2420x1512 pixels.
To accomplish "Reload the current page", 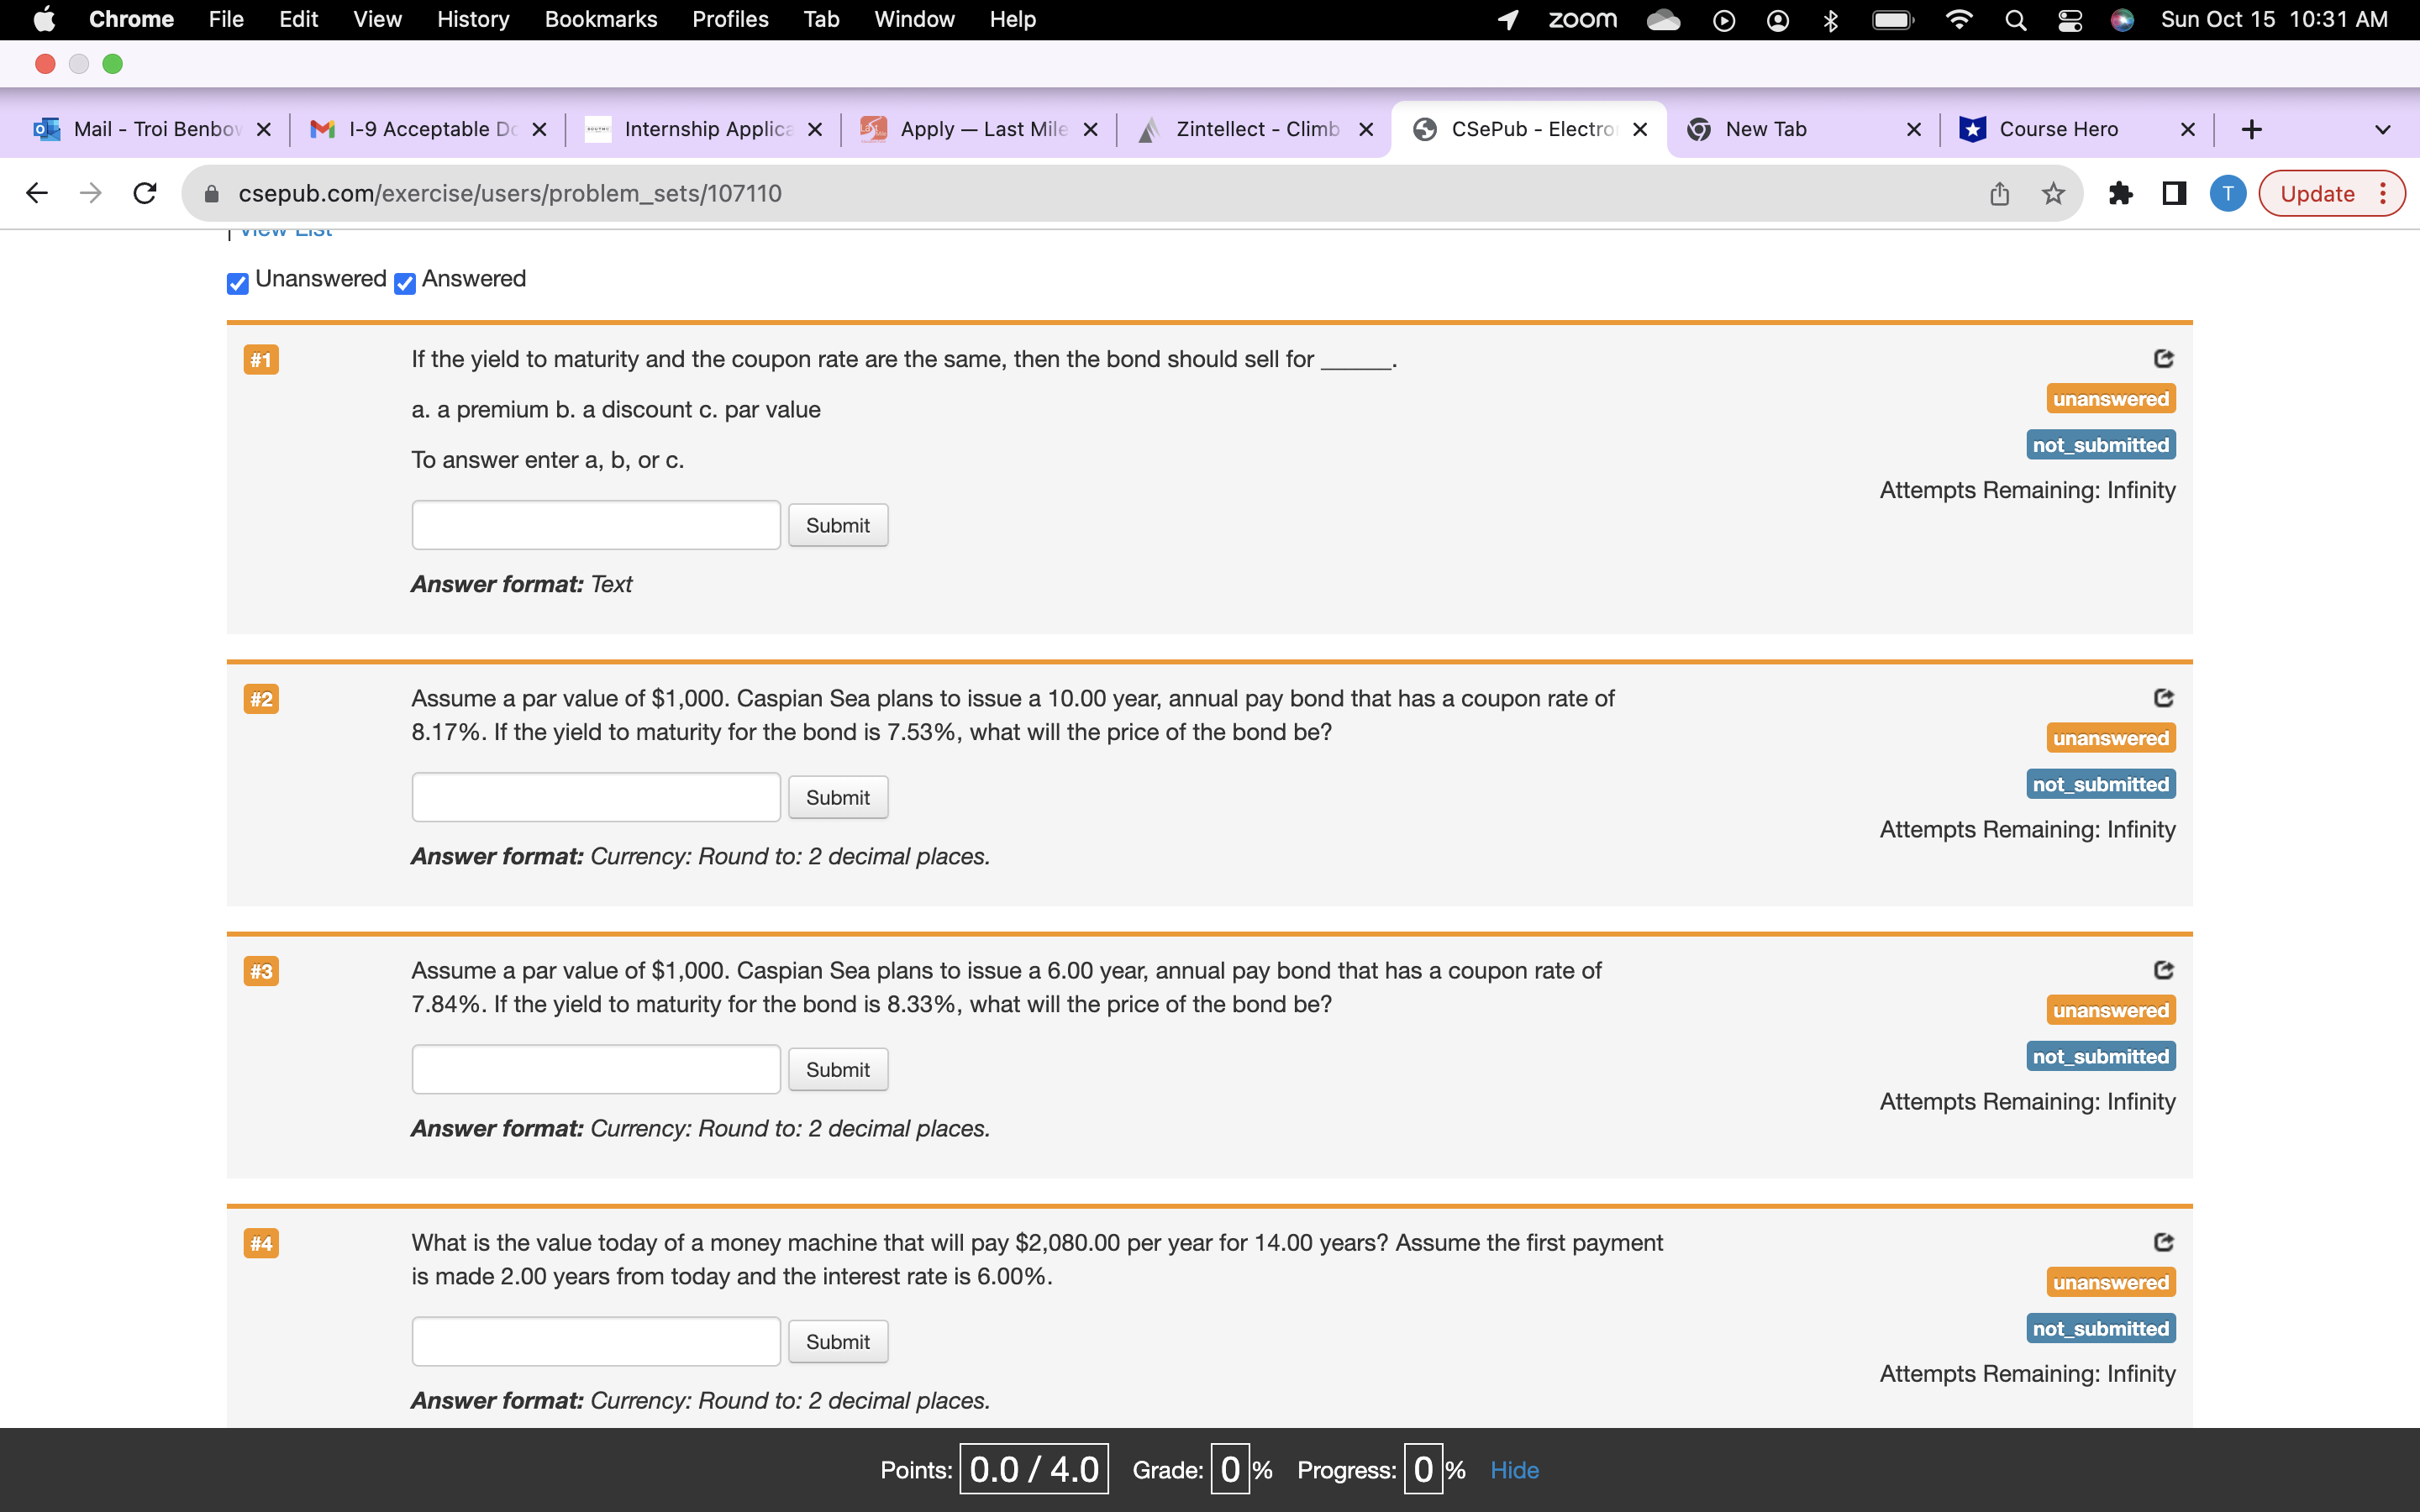I will pyautogui.click(x=145, y=193).
